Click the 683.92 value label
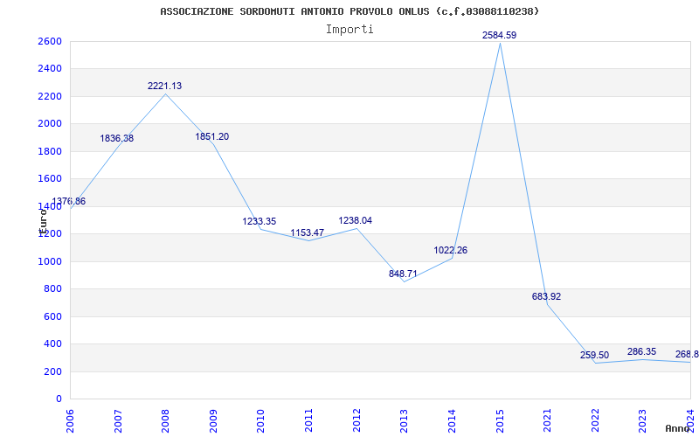 point(546,296)
